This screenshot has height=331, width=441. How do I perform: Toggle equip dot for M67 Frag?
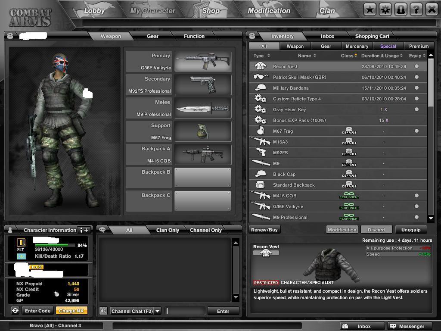tap(416, 131)
